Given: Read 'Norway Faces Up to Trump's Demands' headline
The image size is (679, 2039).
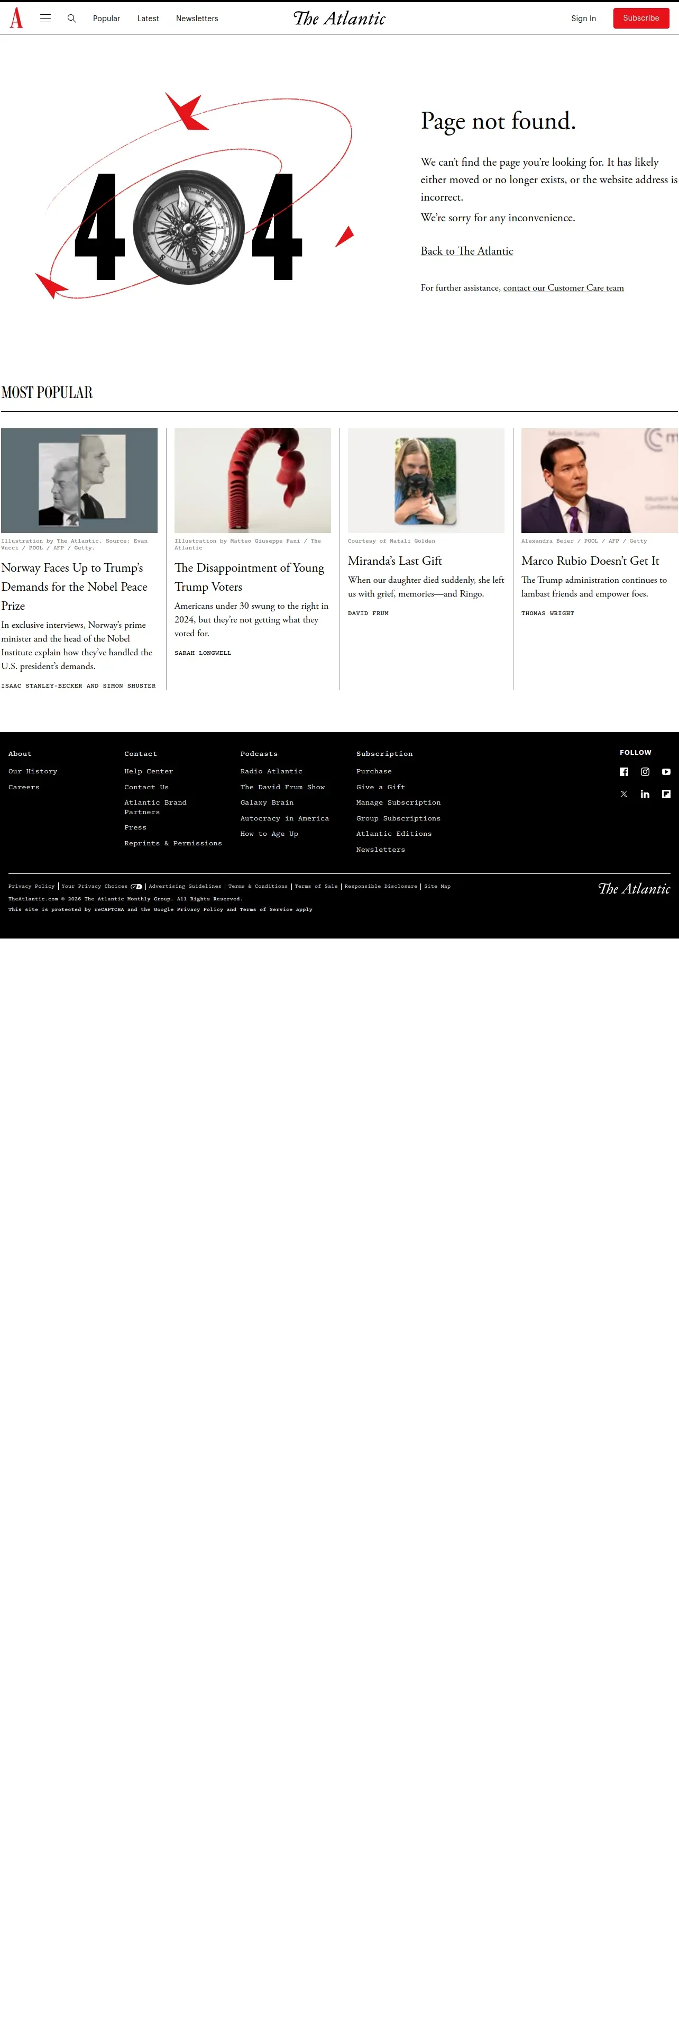Looking at the screenshot, I should click(x=75, y=587).
